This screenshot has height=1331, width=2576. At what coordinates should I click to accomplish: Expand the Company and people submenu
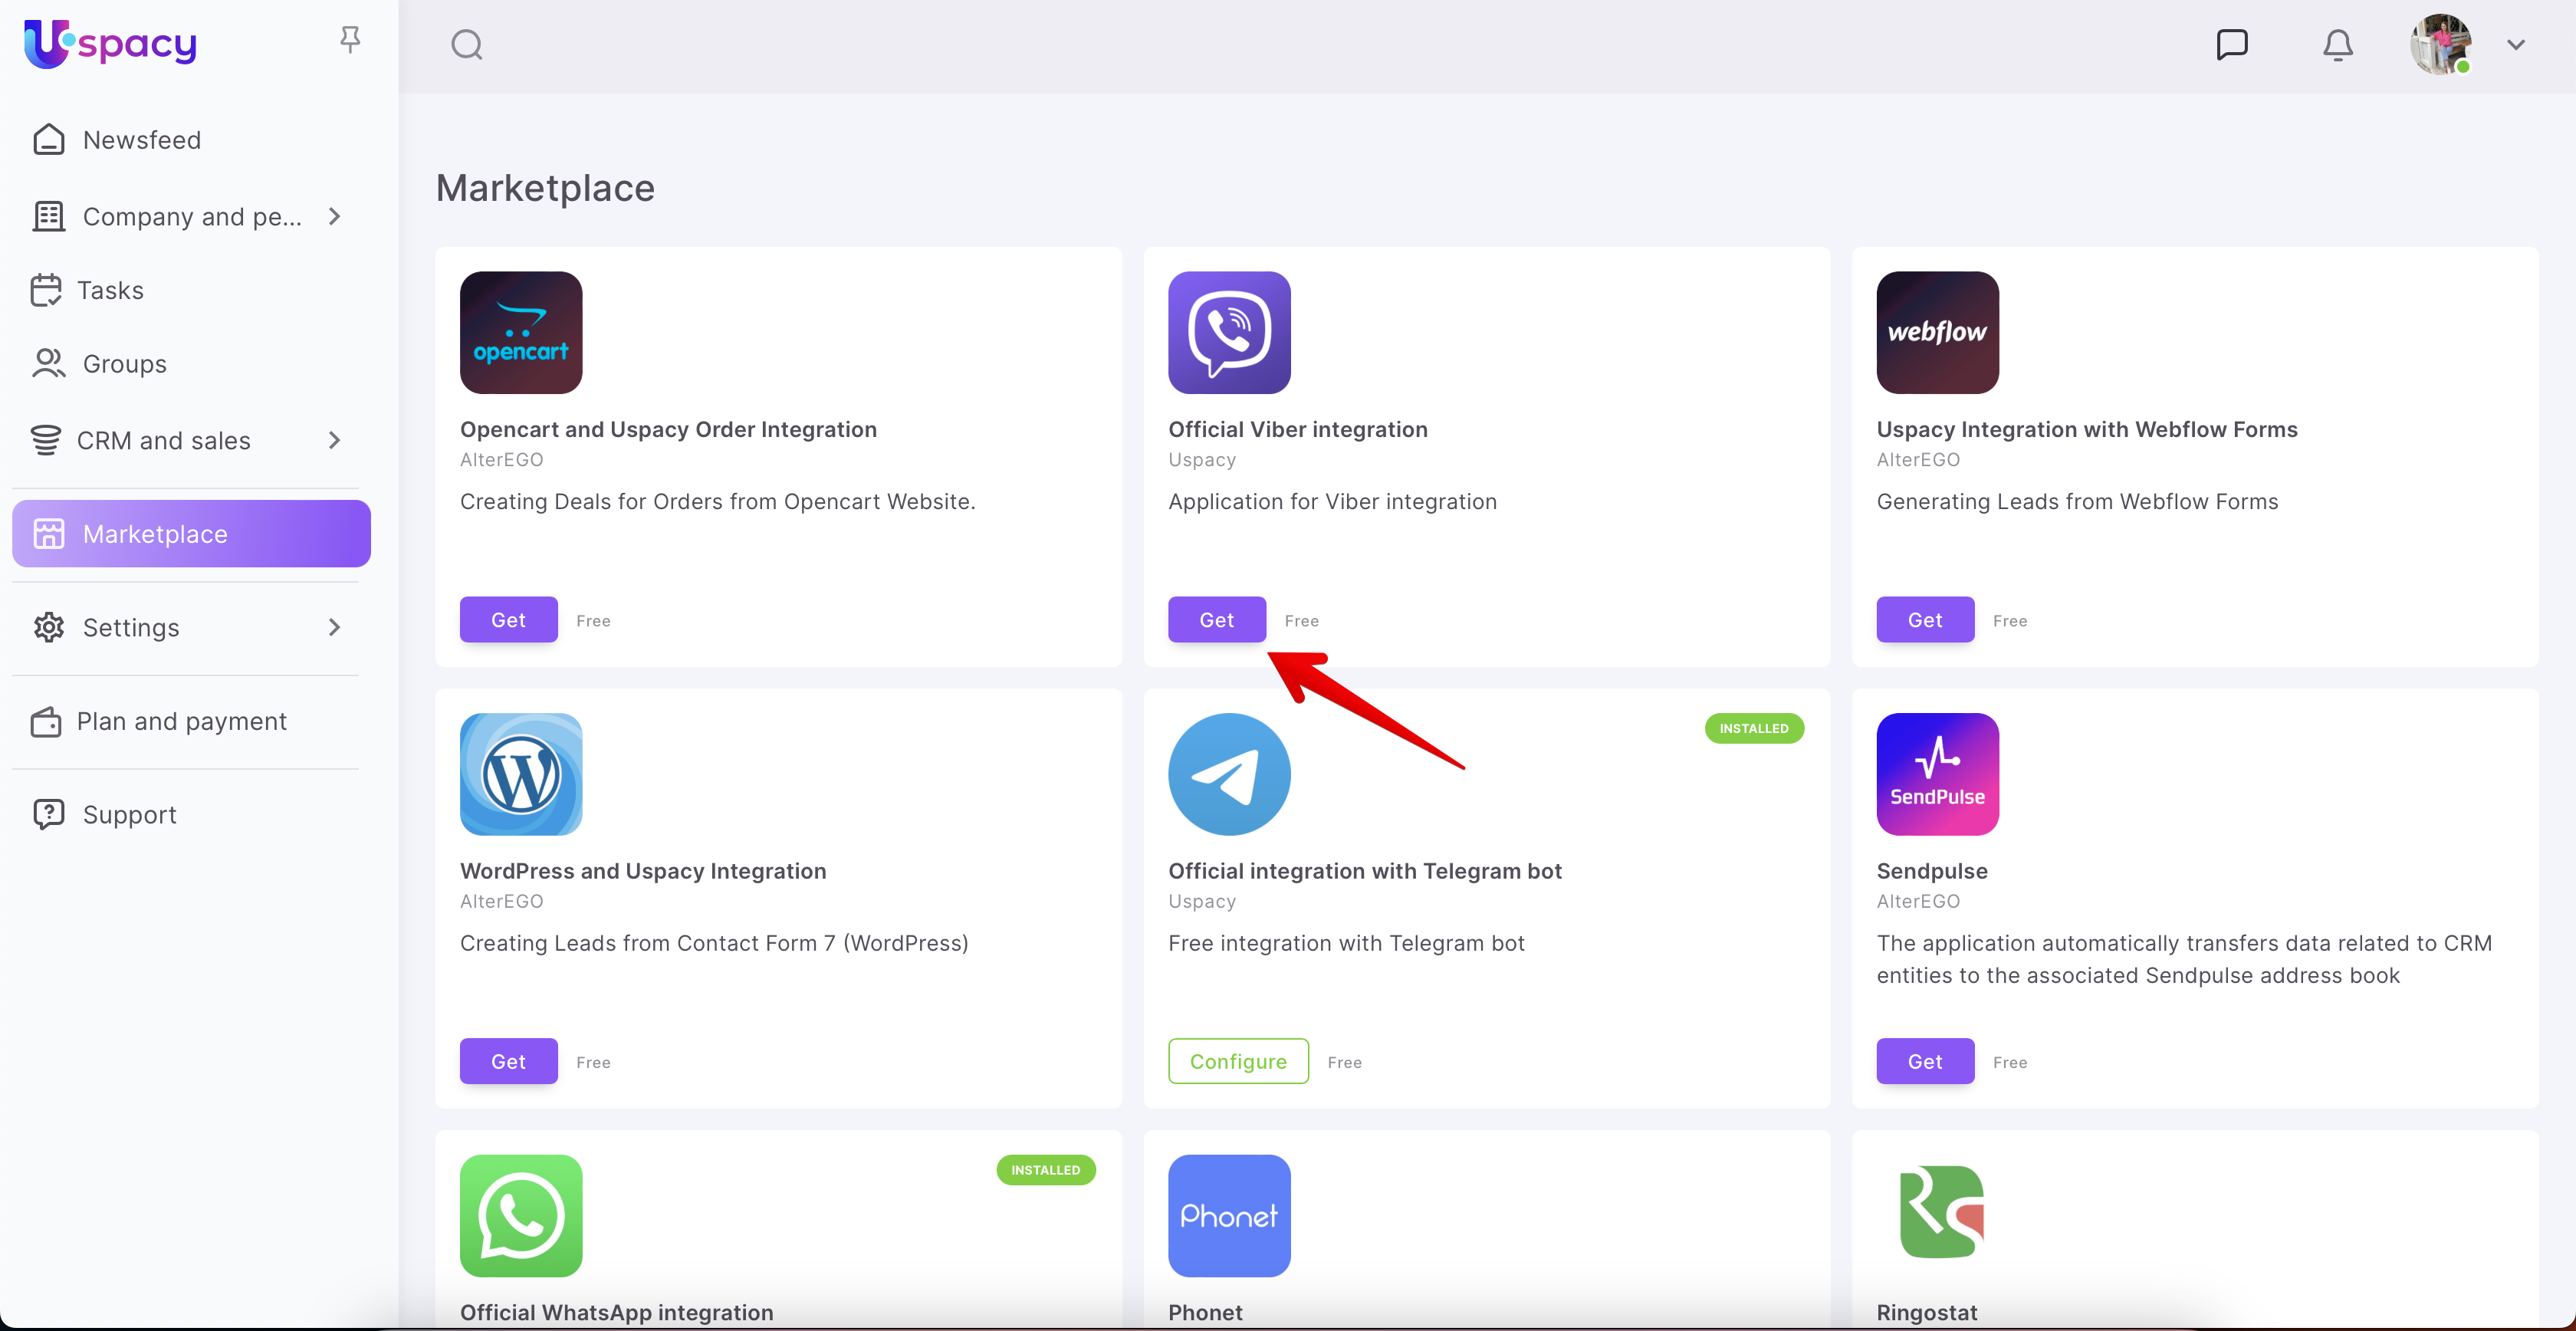(335, 216)
